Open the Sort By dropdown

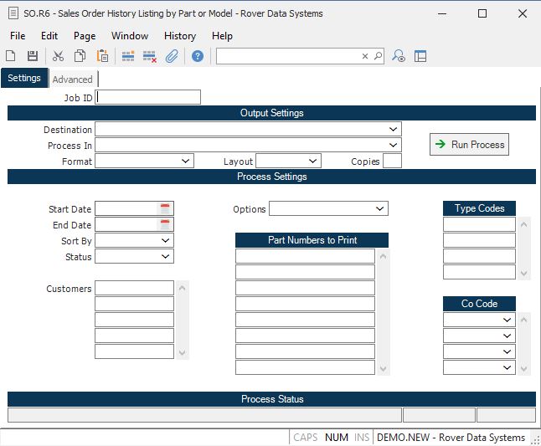166,240
